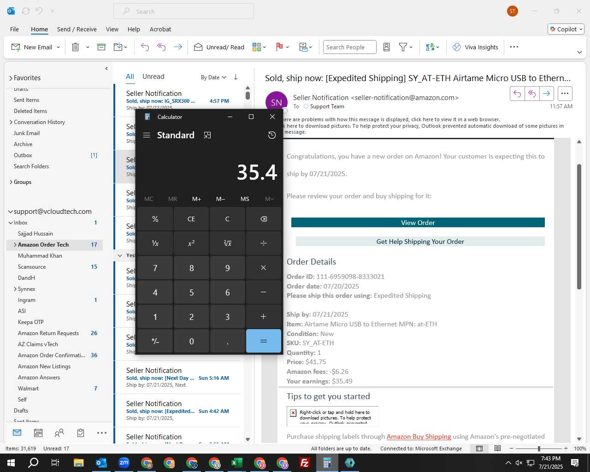Open the File menu
The width and height of the screenshot is (590, 472).
coord(15,29)
